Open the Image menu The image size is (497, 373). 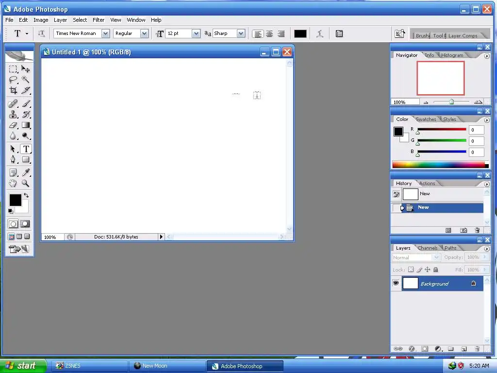41,20
